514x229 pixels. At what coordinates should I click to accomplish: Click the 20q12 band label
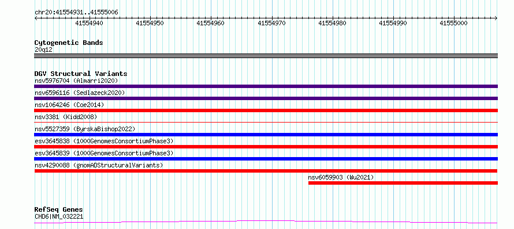click(43, 50)
